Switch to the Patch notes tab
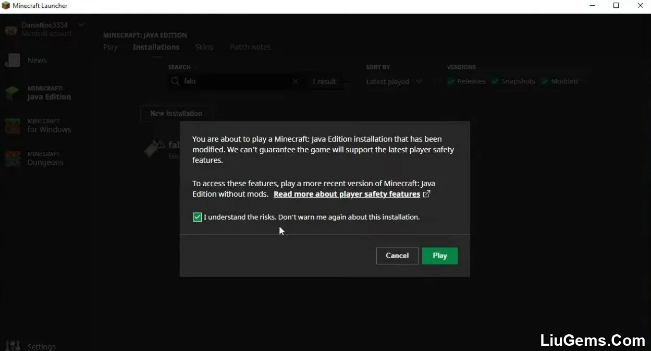This screenshot has width=651, height=351. click(250, 47)
